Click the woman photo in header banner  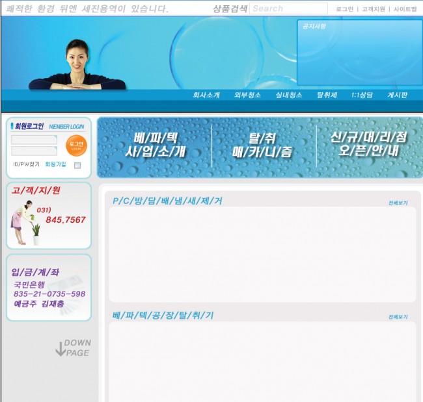tap(77, 65)
